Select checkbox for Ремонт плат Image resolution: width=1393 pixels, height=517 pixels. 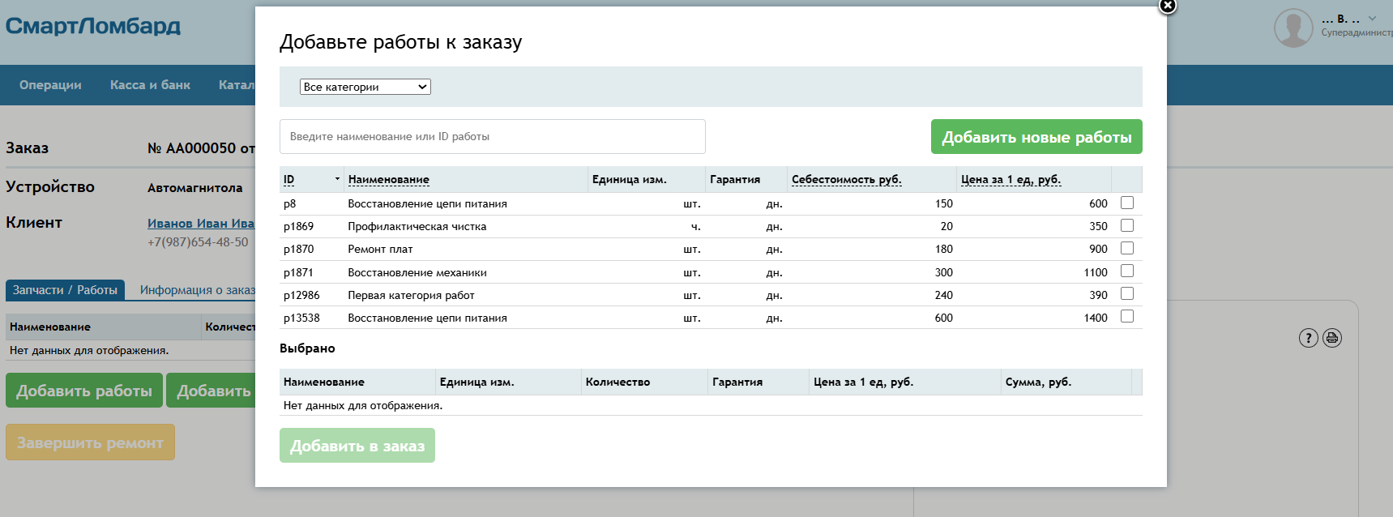[x=1127, y=248]
